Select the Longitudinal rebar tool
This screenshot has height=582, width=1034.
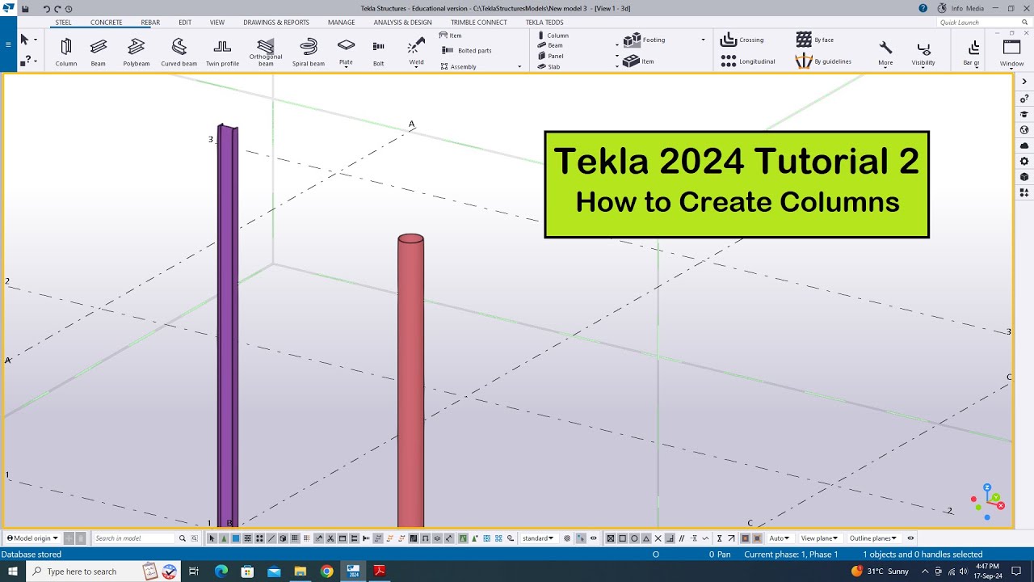747,61
